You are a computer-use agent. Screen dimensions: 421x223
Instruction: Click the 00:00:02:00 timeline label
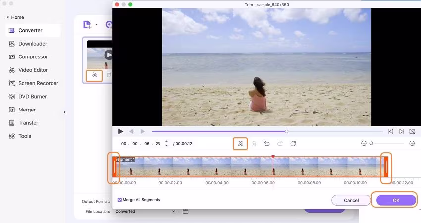pyautogui.click(x=170, y=183)
